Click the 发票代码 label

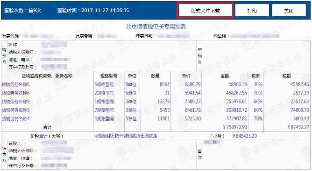[12, 36]
